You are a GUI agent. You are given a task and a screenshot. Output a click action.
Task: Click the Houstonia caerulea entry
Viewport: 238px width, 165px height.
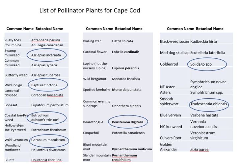(x=47, y=160)
